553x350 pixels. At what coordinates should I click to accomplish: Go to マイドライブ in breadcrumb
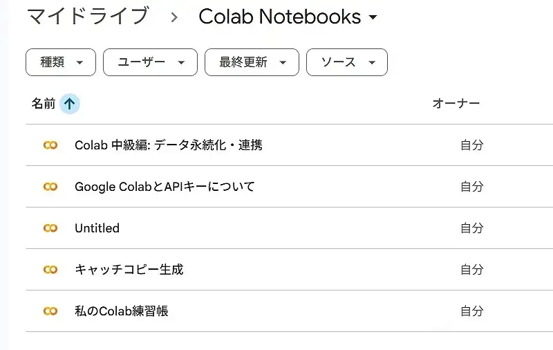pyautogui.click(x=88, y=17)
